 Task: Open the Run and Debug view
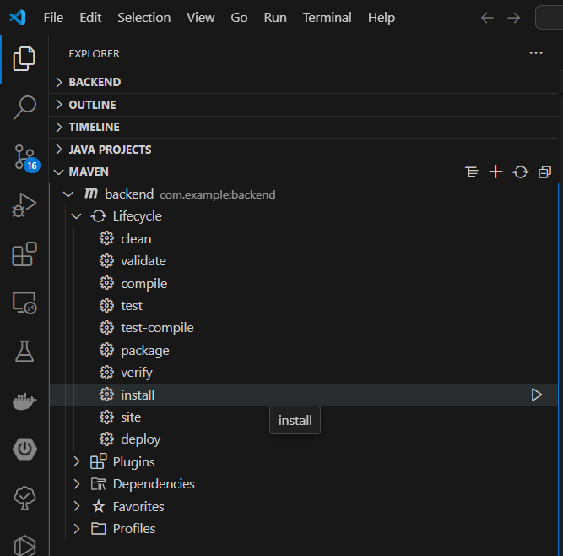(24, 204)
